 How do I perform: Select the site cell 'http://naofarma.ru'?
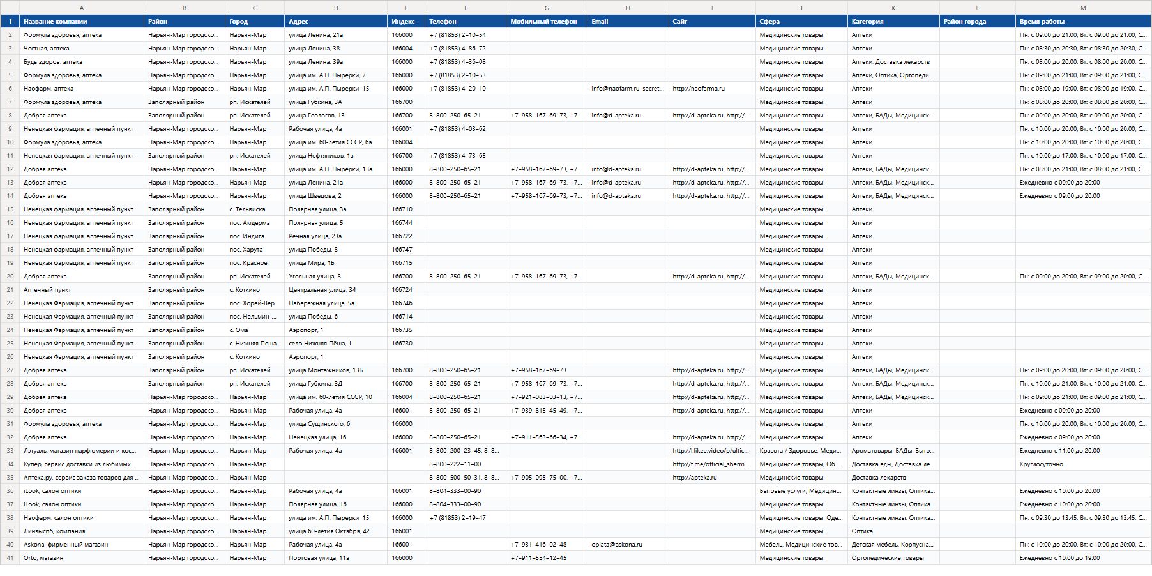click(712, 89)
